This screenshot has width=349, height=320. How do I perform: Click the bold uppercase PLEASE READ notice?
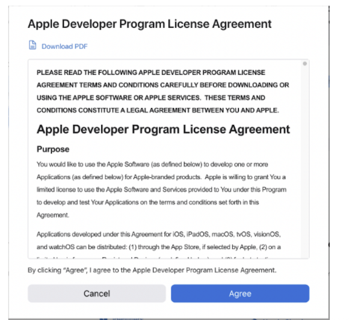tap(162, 91)
